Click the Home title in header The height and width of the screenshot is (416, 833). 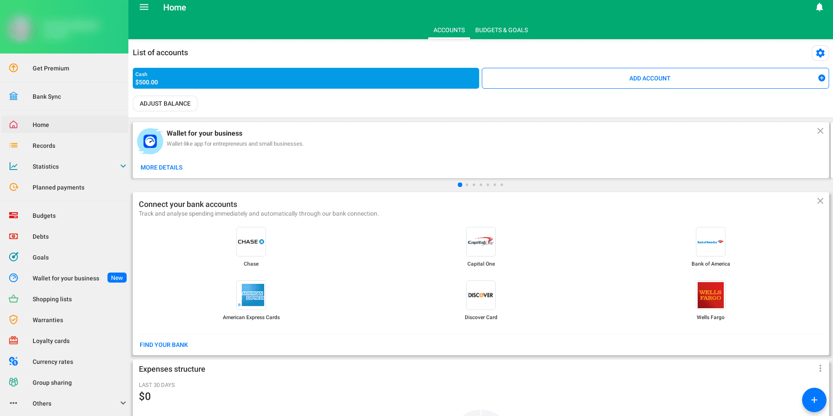click(175, 7)
